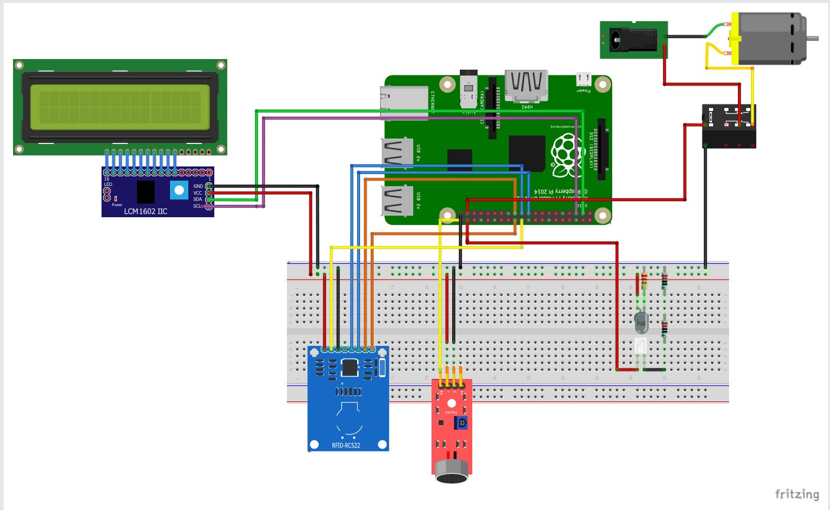Select the HDMI port on Raspberry Pi
The height and width of the screenshot is (510, 830).
point(527,87)
